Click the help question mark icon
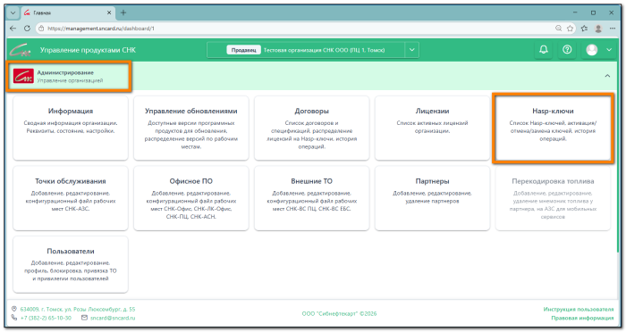Screen dimensions: 626x332 click(567, 50)
